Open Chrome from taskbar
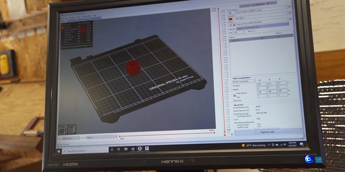This screenshot has height=172, width=345. 133,149
